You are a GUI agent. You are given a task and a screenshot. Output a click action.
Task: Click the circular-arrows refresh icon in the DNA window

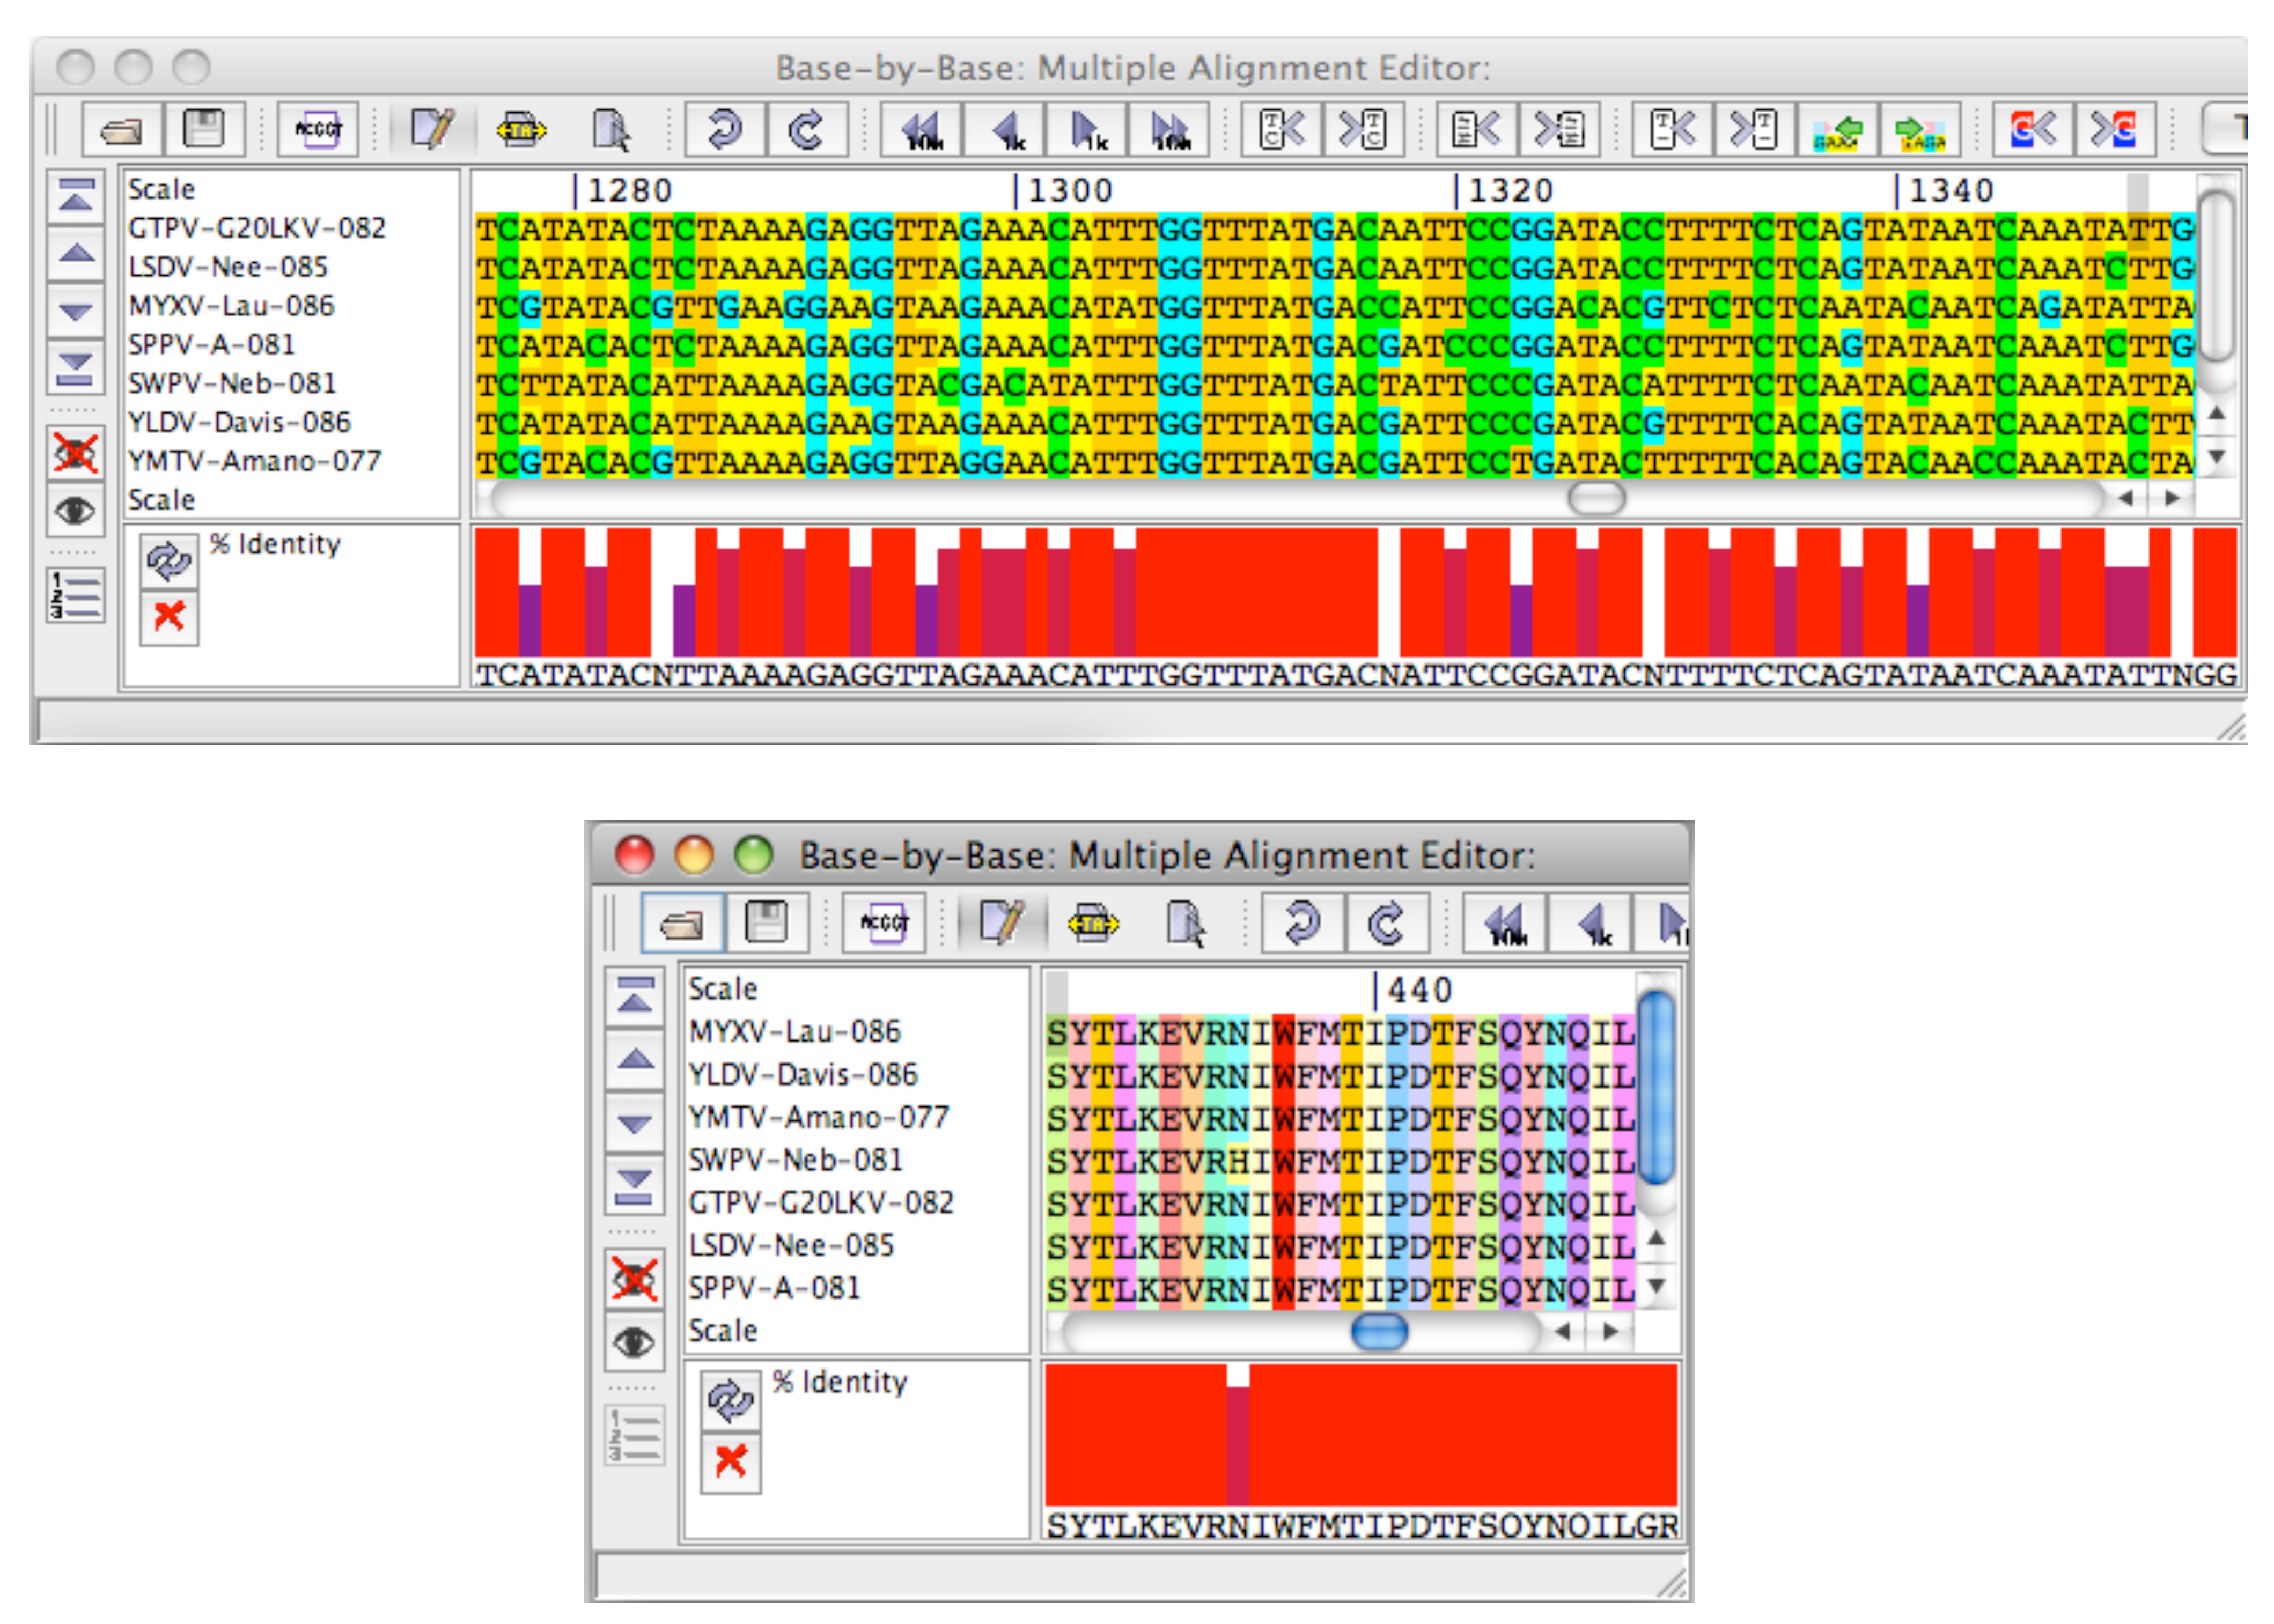point(169,561)
